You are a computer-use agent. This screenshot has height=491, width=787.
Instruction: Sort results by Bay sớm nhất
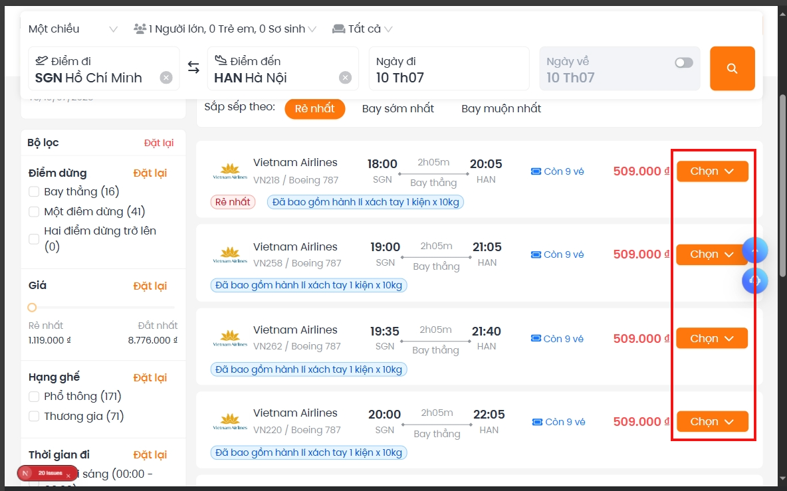pyautogui.click(x=398, y=109)
